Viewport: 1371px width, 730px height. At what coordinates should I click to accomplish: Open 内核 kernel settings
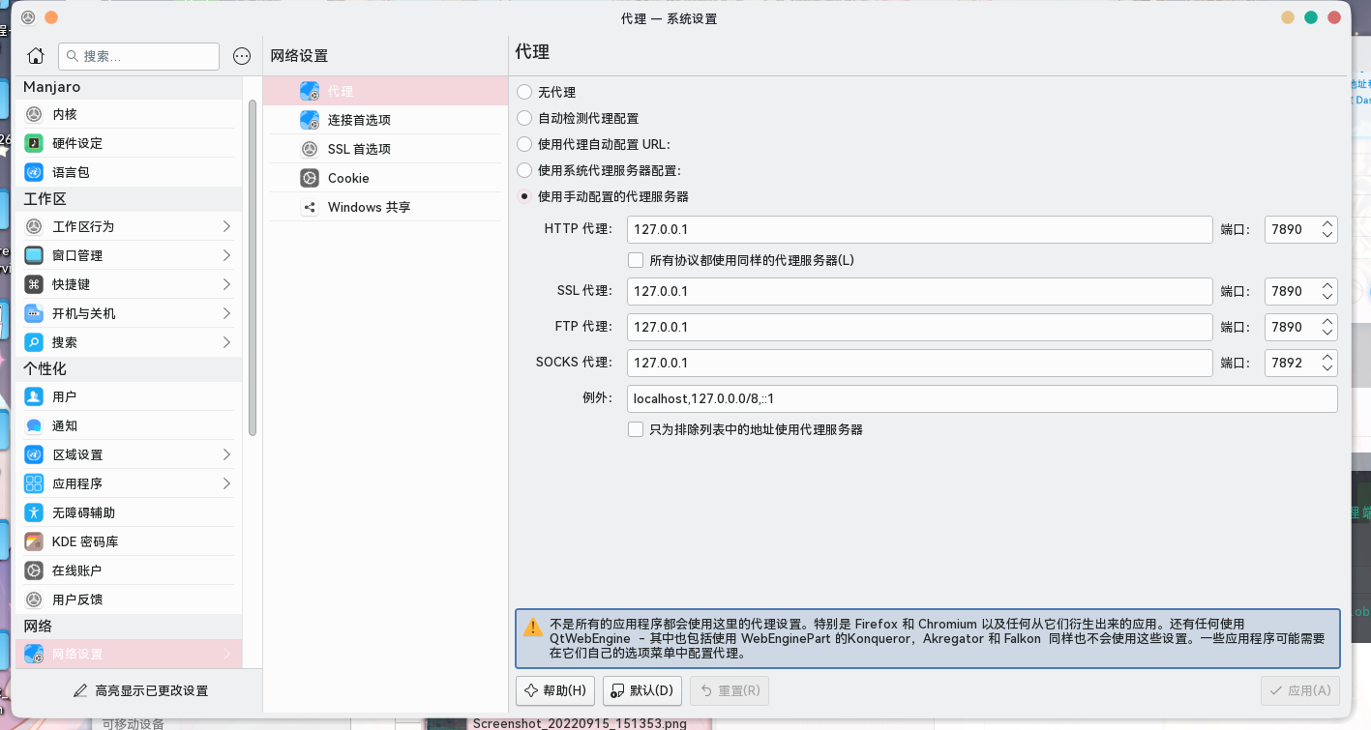pyautogui.click(x=129, y=114)
